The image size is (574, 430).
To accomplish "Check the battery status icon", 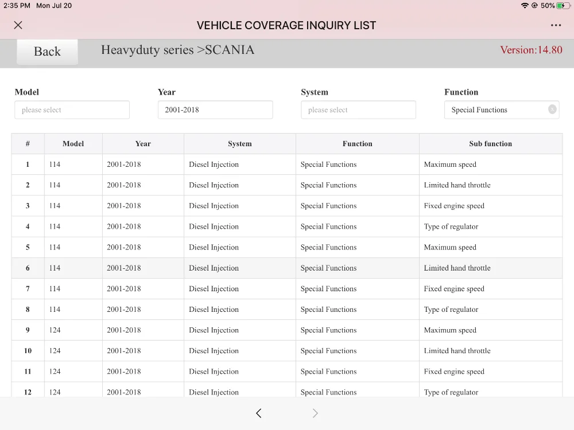I will 563,6.
